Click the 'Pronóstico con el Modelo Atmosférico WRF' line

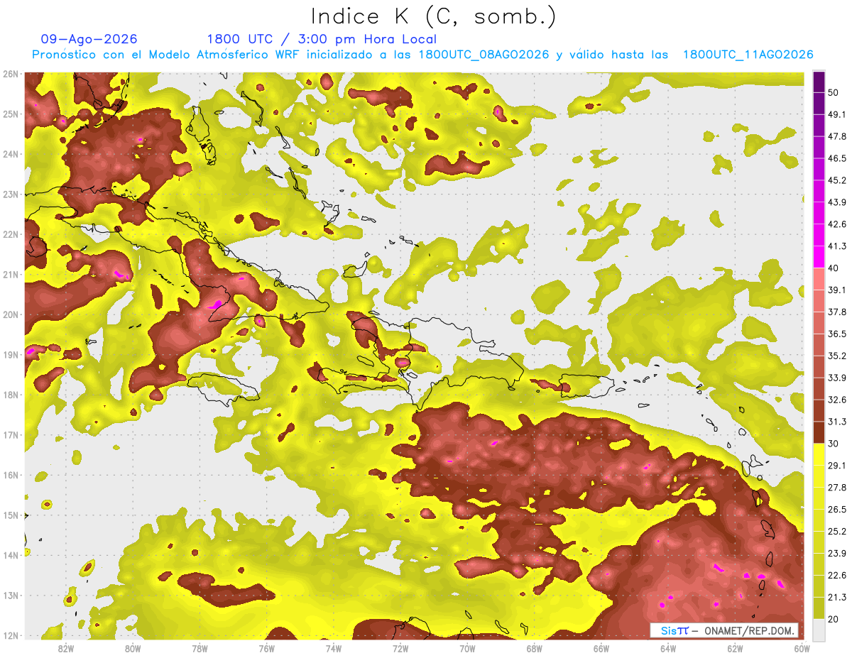[x=422, y=55]
